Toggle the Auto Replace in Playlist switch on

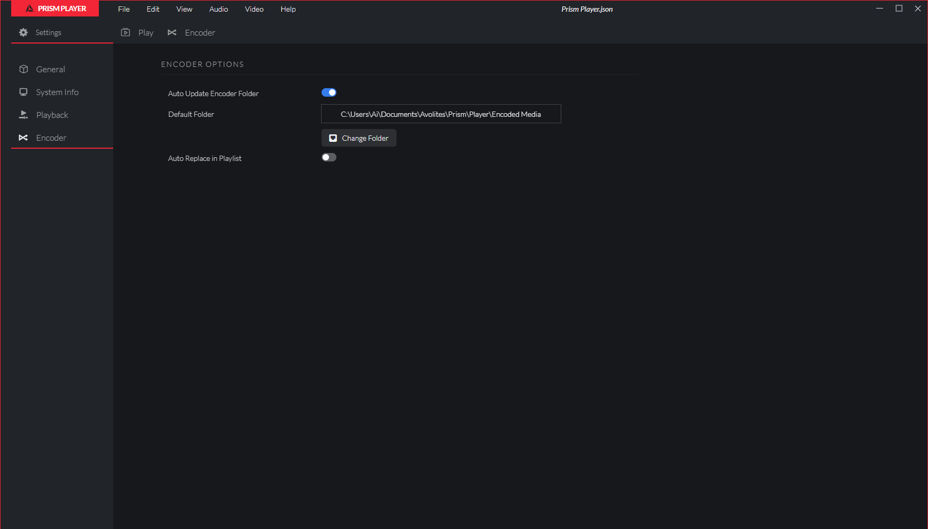pos(328,157)
